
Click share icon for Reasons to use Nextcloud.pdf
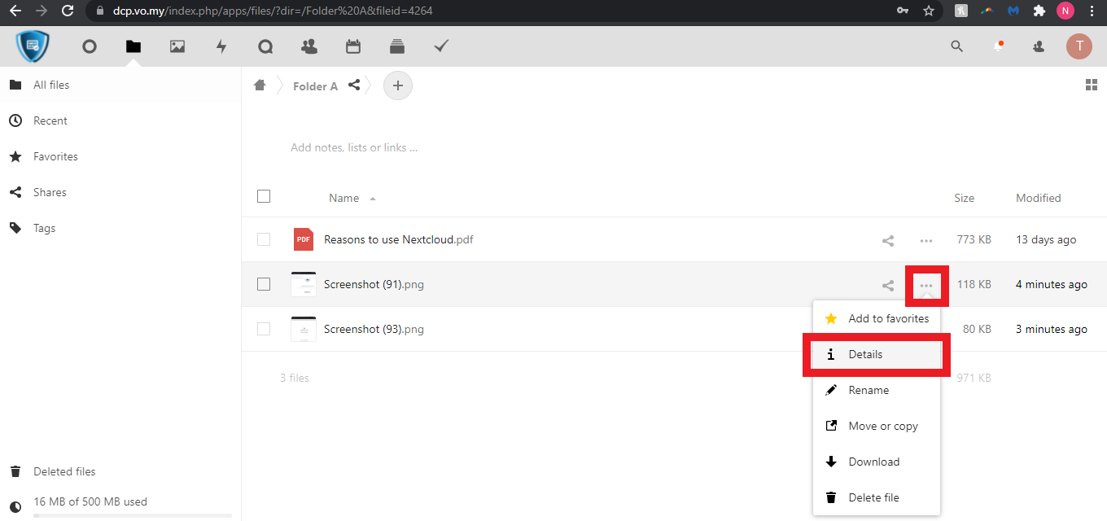click(888, 241)
